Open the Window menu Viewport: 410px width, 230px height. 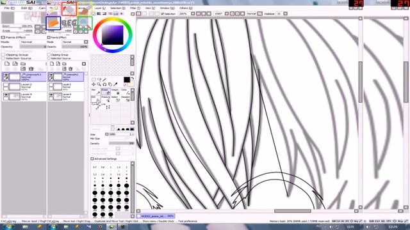[167, 8]
